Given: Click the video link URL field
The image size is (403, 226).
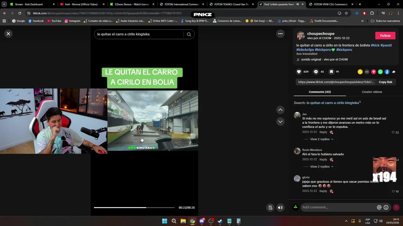Looking at the screenshot, I should click(x=336, y=82).
